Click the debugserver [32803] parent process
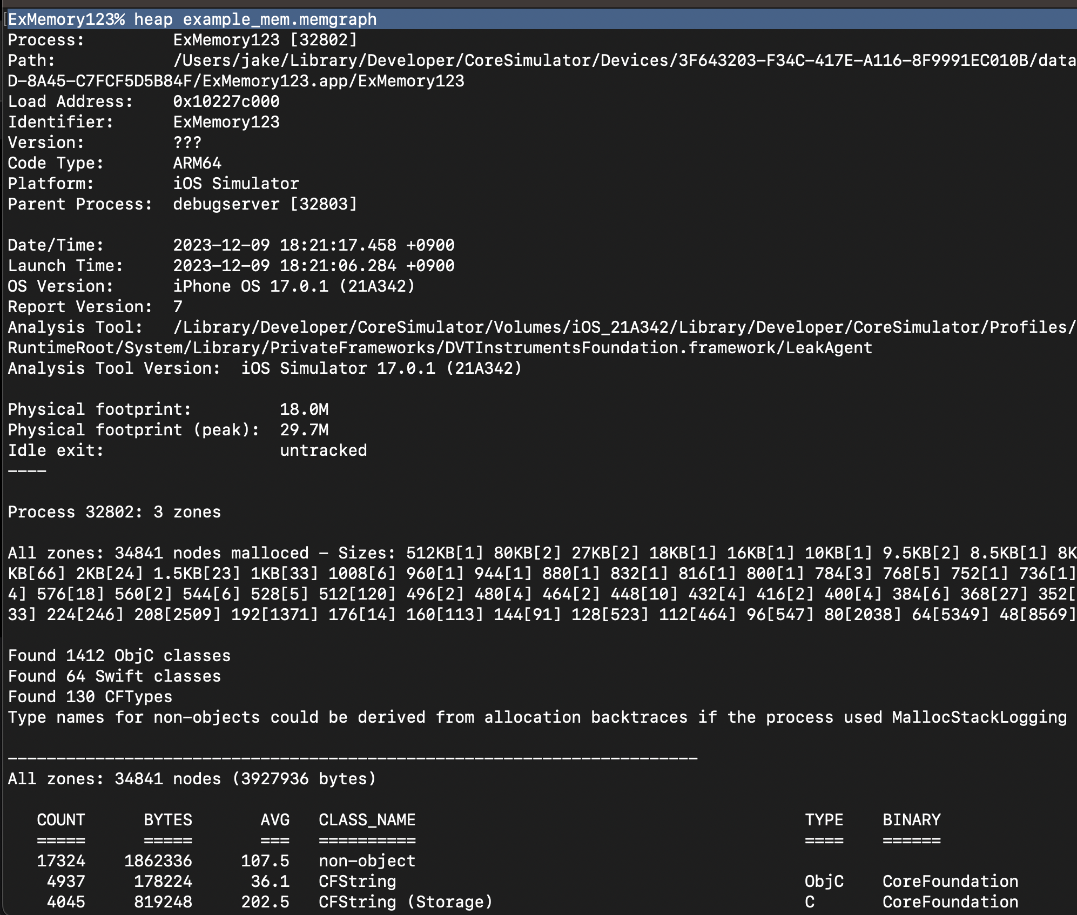This screenshot has width=1077, height=915. 265,204
